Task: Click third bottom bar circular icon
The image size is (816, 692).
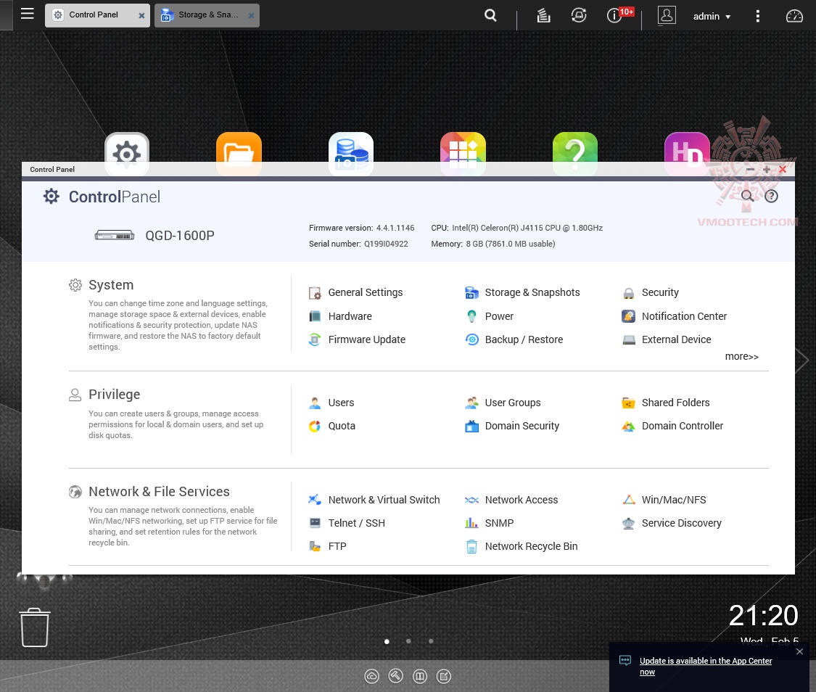Action: (420, 676)
